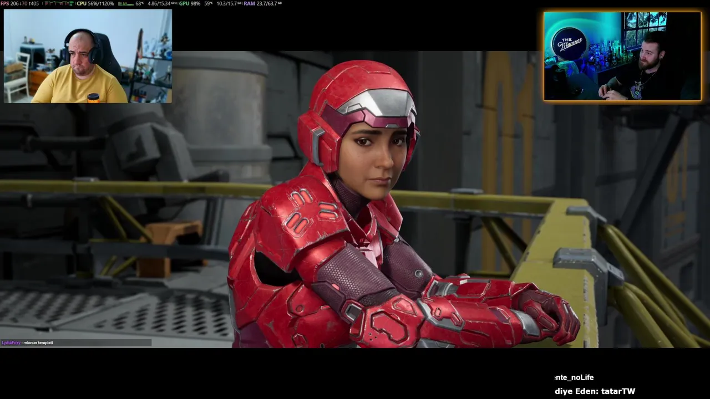Image resolution: width=710 pixels, height=399 pixels.
Task: Click the GPU 98% usage readout
Action: (189, 3)
